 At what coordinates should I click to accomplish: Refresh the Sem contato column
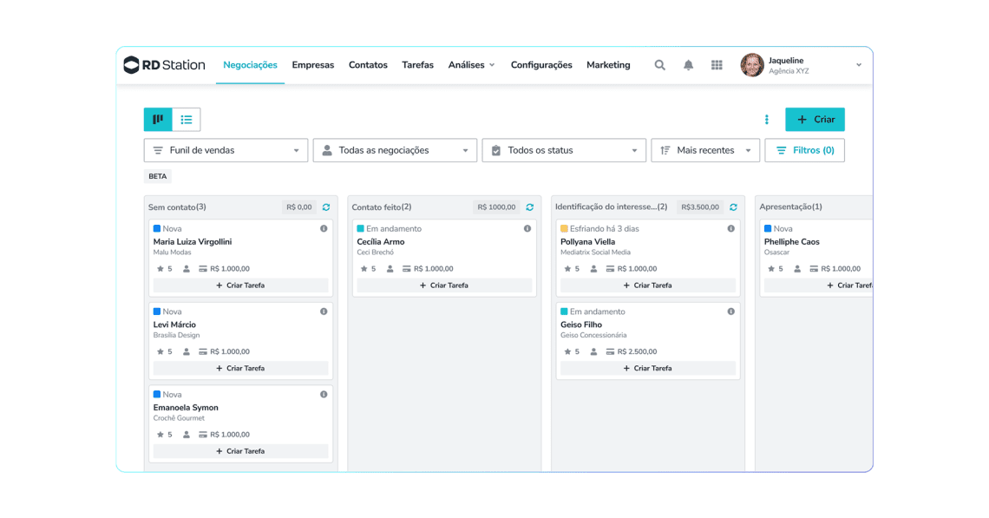pyautogui.click(x=326, y=207)
